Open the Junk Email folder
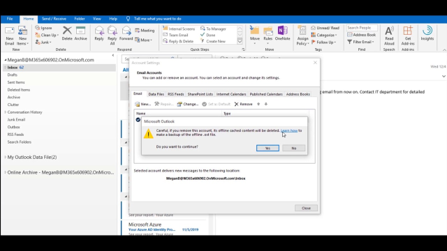The height and width of the screenshot is (251, 447). [x=16, y=119]
